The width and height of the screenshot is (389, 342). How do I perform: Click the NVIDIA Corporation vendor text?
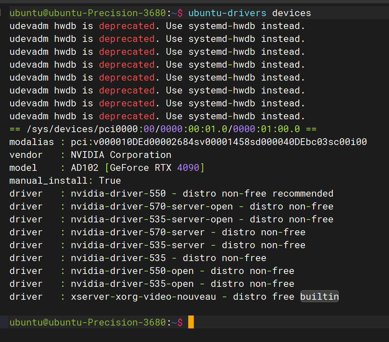click(x=118, y=154)
